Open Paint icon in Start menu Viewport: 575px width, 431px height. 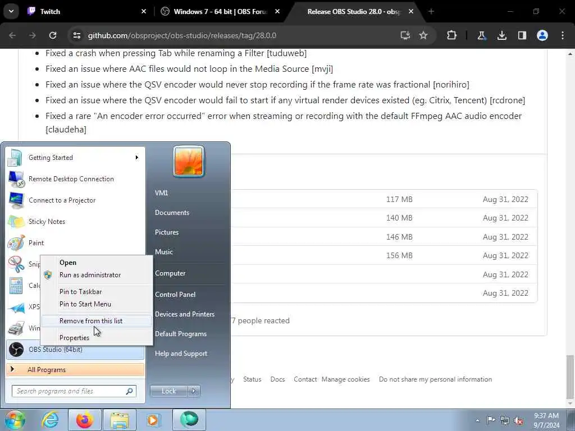16,243
